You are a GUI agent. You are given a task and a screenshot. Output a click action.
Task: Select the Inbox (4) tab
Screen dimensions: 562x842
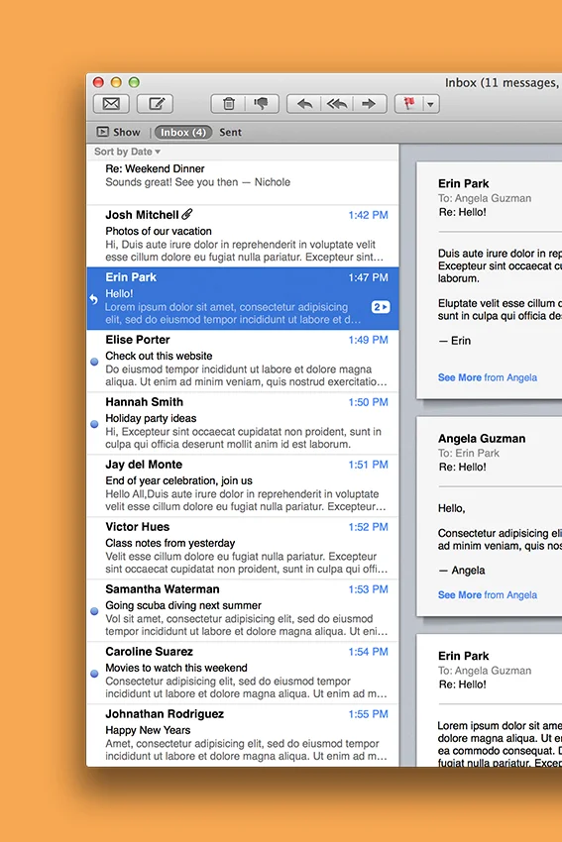(x=182, y=132)
